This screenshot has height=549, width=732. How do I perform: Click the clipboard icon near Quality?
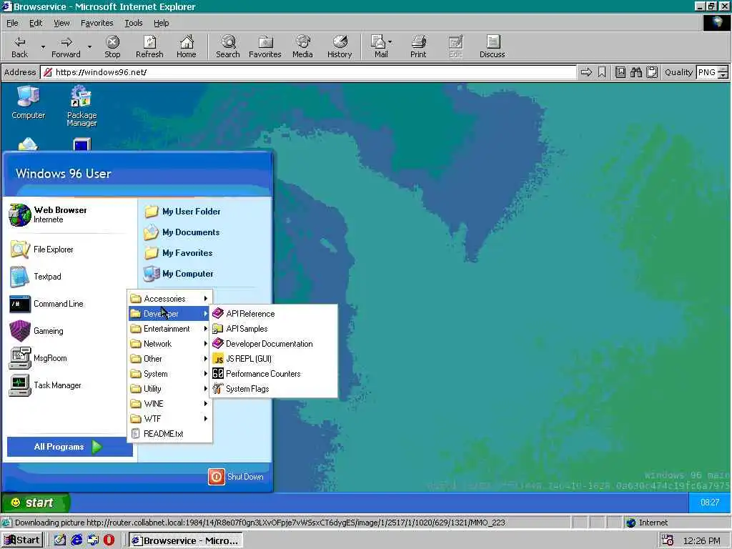652,72
